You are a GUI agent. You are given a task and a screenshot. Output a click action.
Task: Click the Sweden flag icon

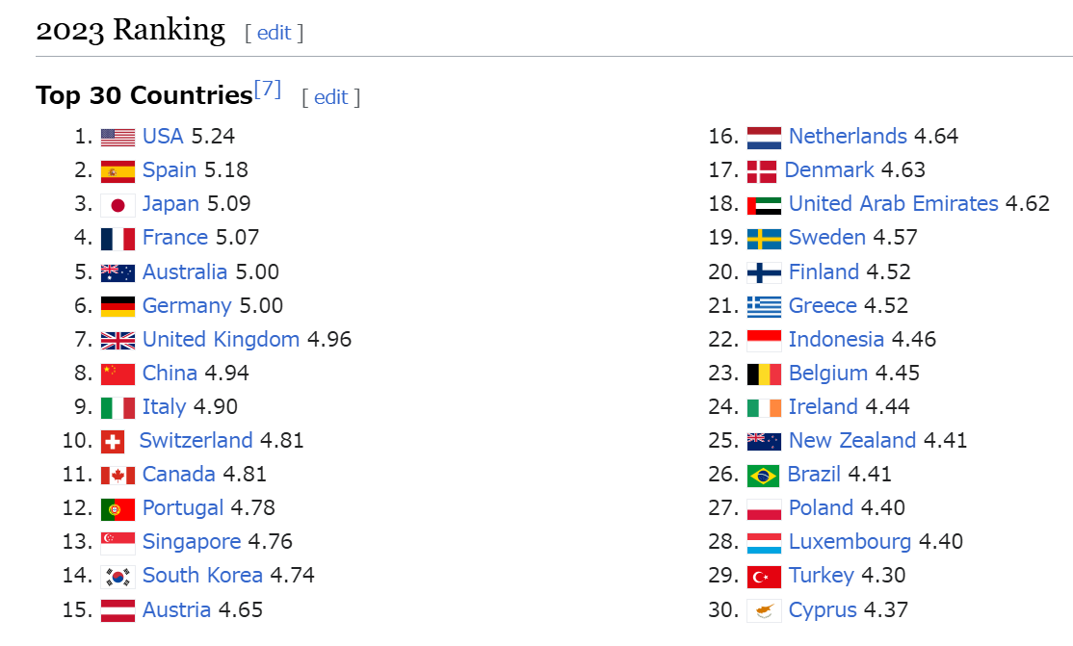(764, 238)
